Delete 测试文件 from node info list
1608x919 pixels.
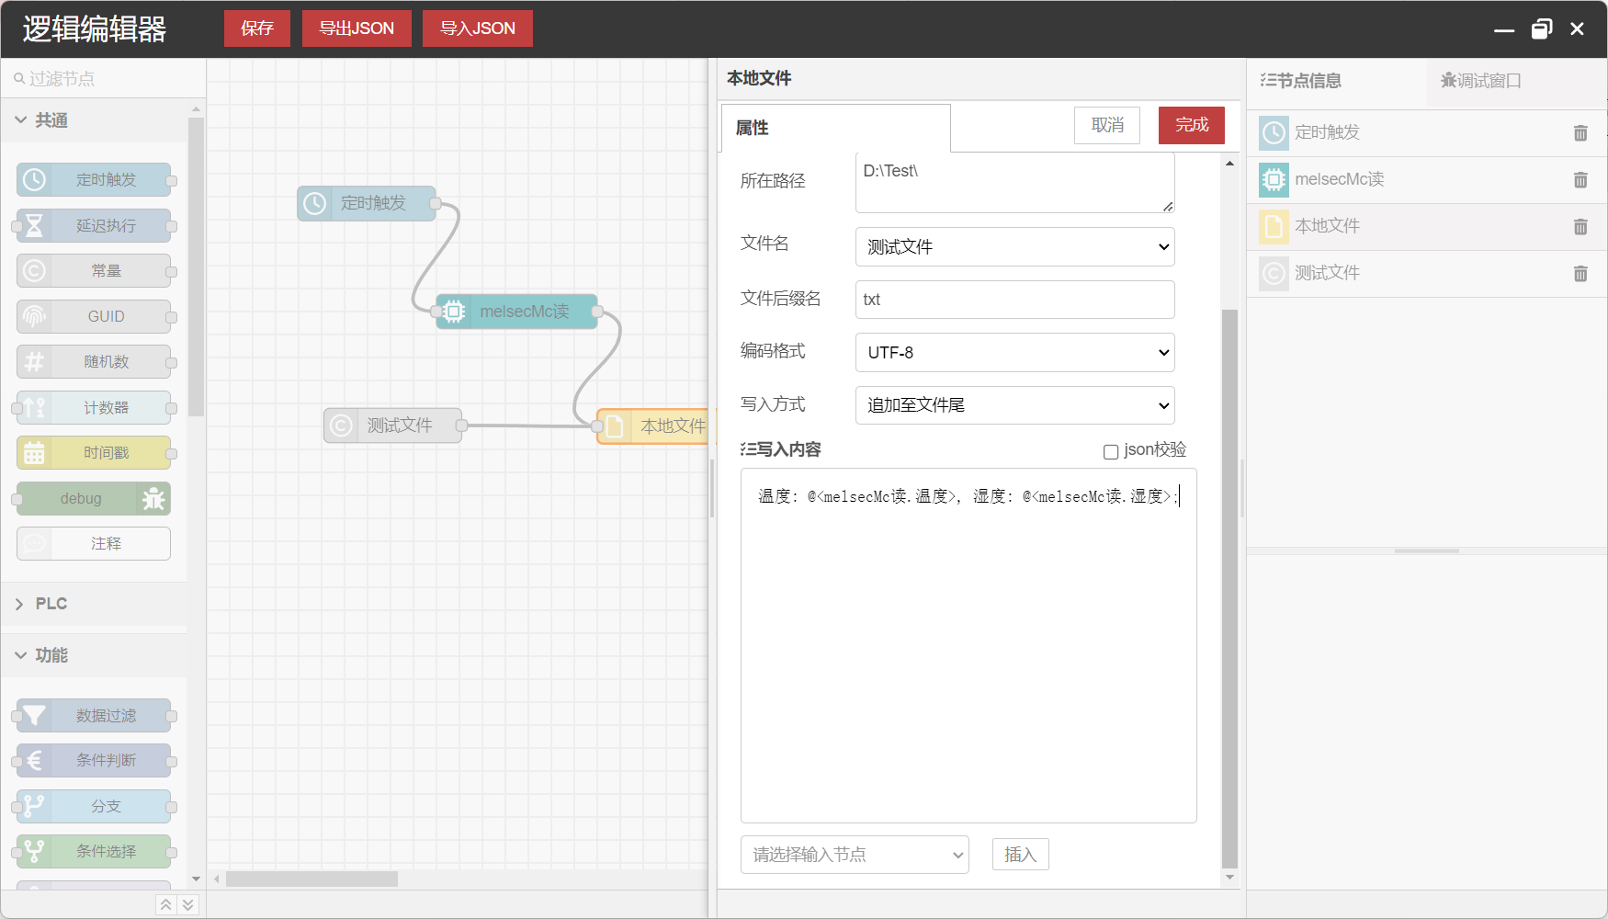(x=1580, y=274)
